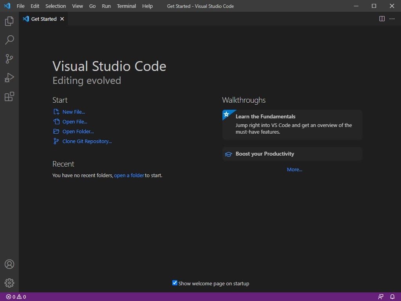Open the Manage gear menu

coord(9,283)
